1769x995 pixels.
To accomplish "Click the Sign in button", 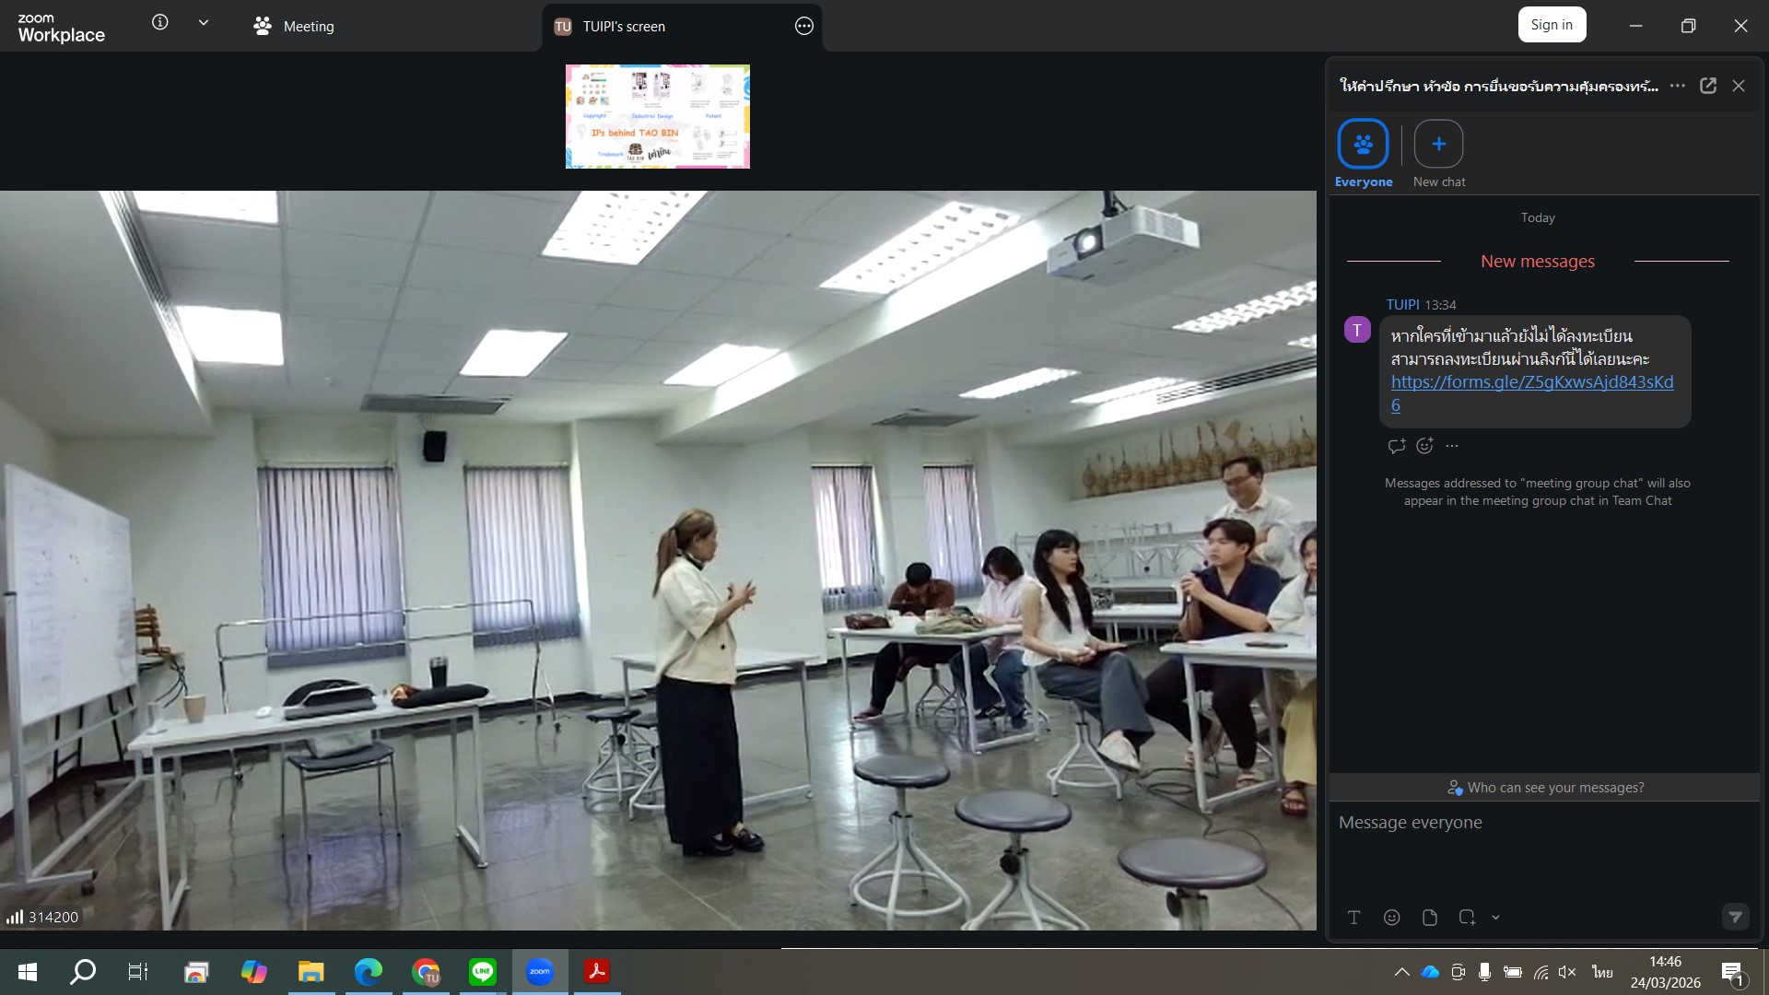I will pyautogui.click(x=1551, y=25).
